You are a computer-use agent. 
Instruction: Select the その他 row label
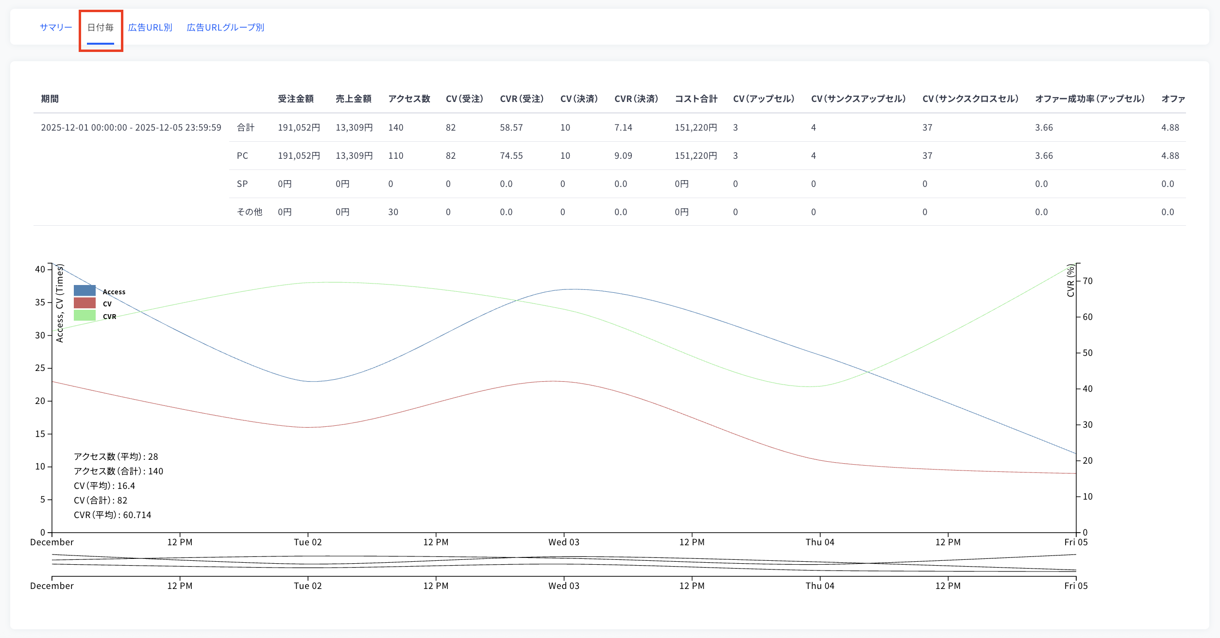pos(250,212)
